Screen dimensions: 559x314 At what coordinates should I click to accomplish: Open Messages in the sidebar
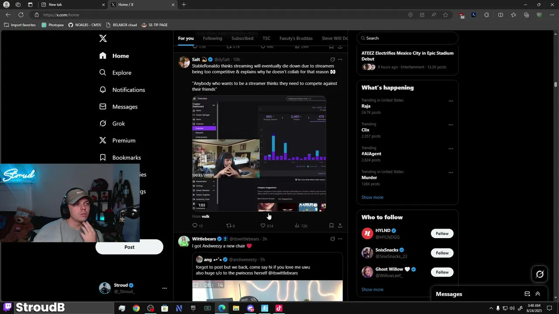pyautogui.click(x=118, y=107)
